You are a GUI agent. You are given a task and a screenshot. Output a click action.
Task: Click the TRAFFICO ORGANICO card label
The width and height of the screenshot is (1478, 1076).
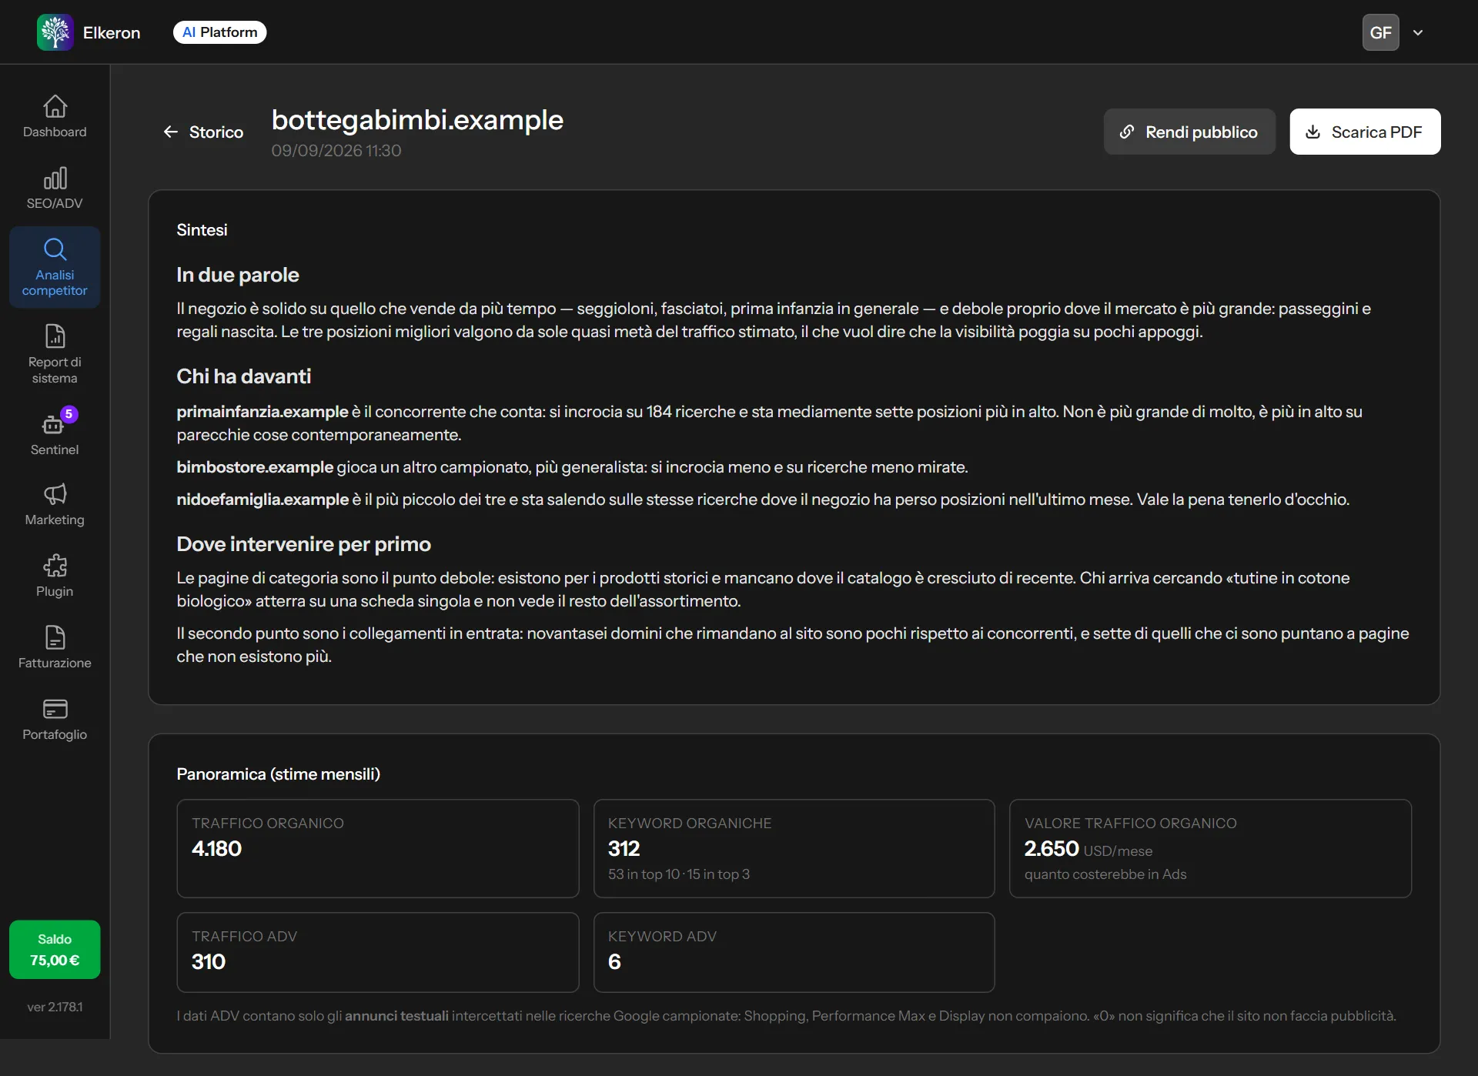(268, 823)
